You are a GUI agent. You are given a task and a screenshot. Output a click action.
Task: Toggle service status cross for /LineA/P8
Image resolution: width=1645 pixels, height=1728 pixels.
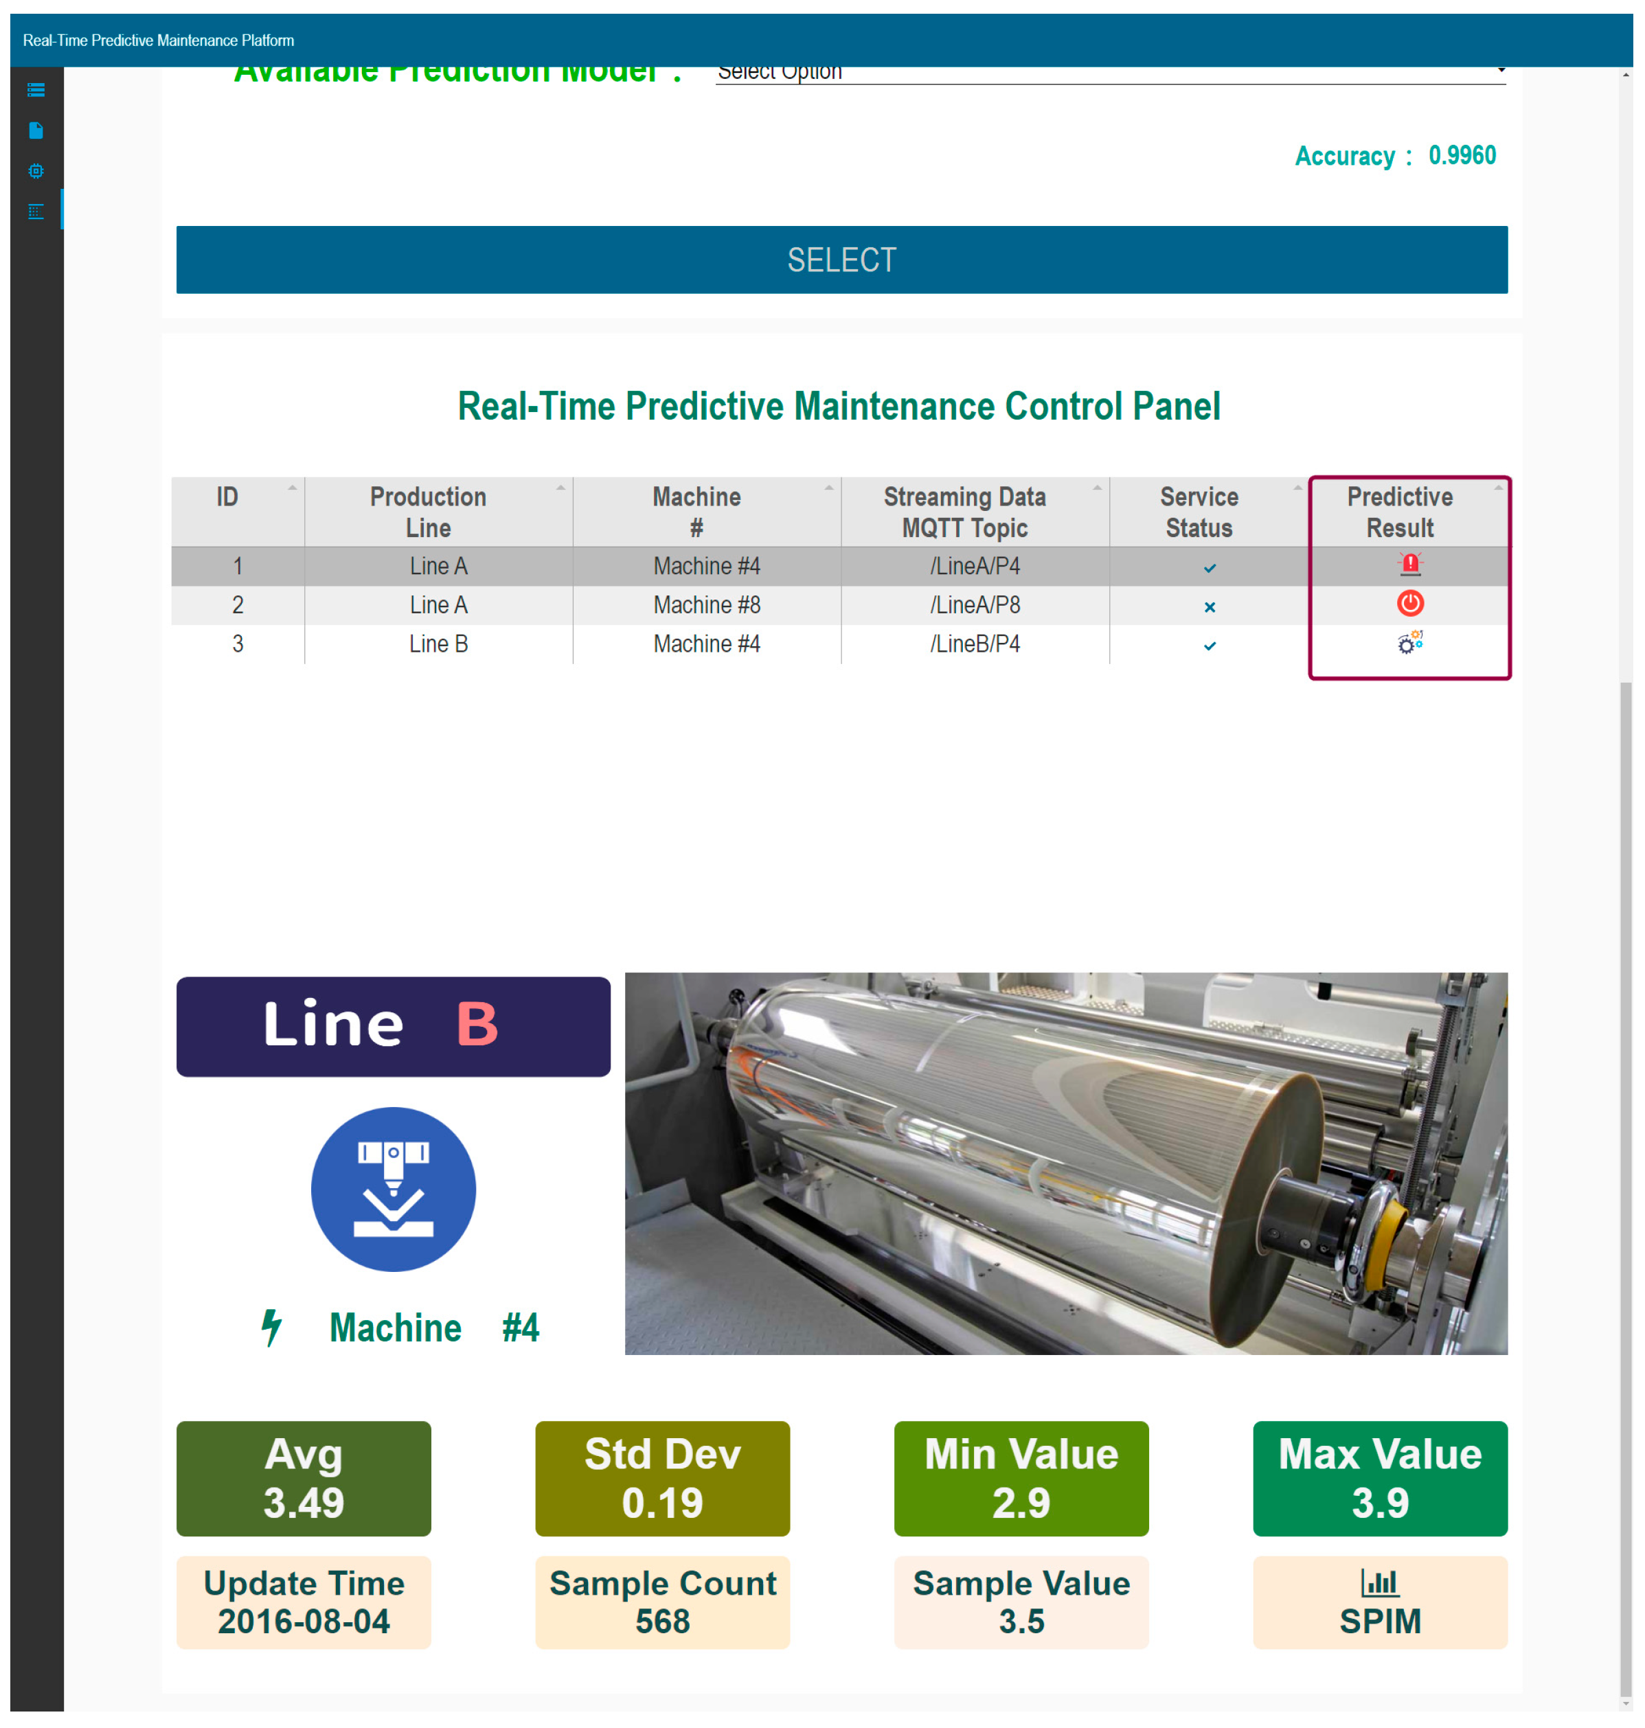pos(1210,606)
